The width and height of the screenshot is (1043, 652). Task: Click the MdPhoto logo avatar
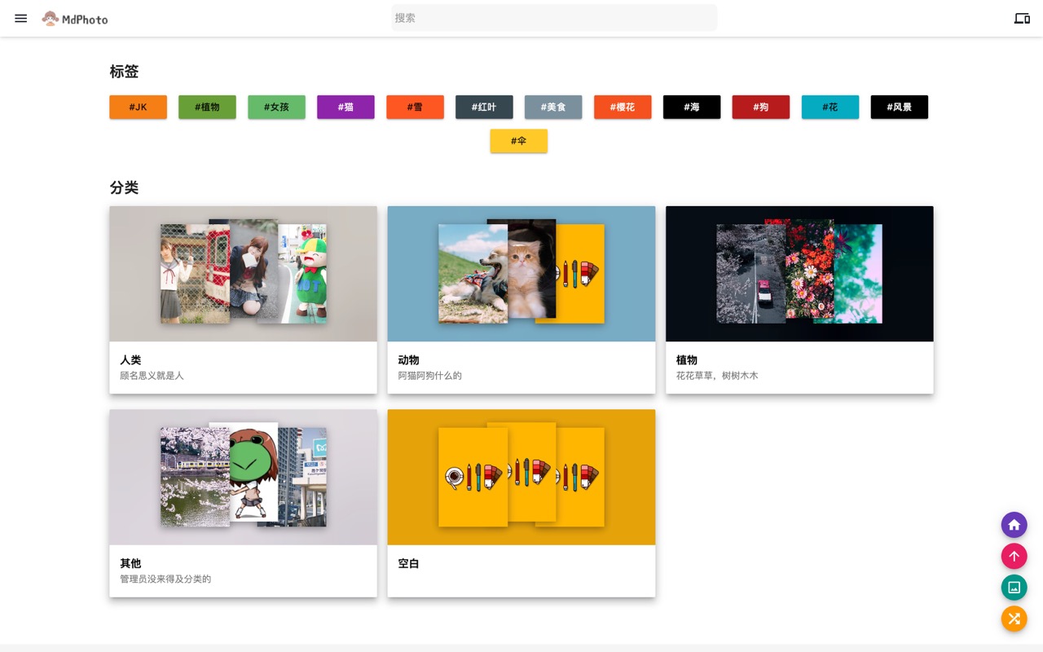pyautogui.click(x=51, y=19)
